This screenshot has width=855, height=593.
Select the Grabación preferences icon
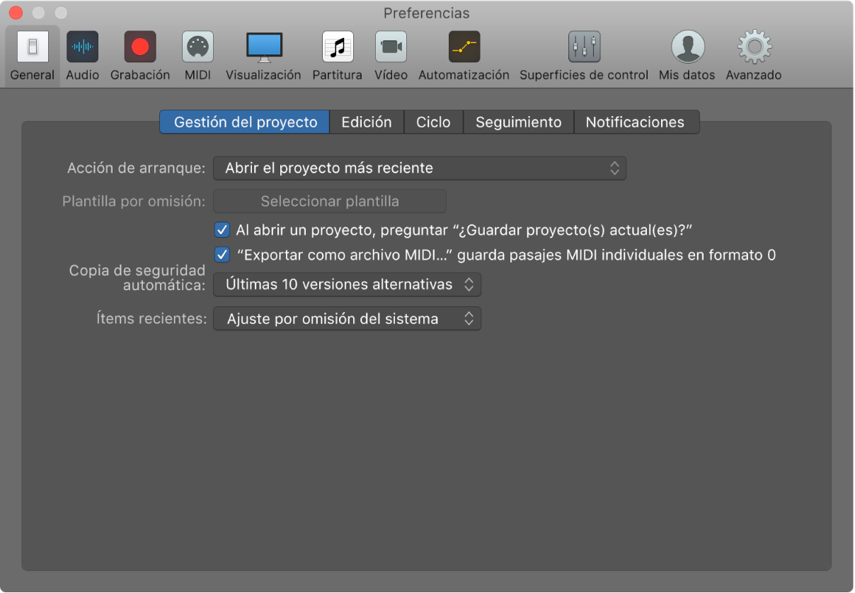click(x=140, y=48)
